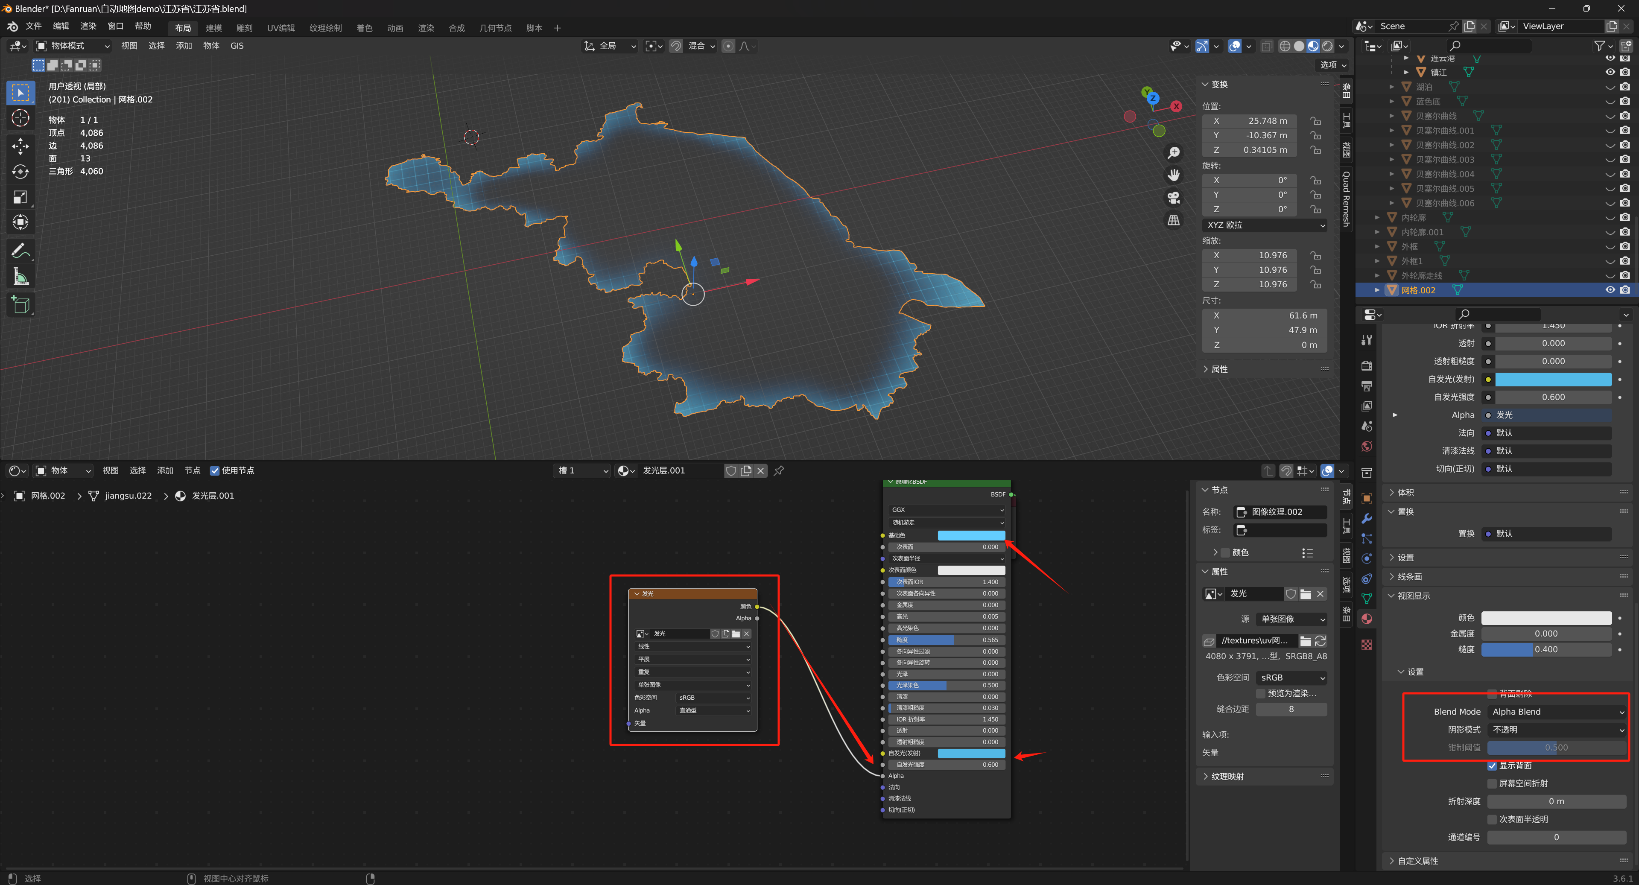Toggle render camera icon for 湖泊
The image size is (1639, 885).
(x=1625, y=87)
